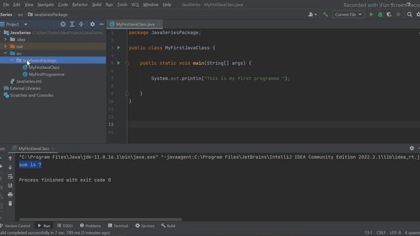The image size is (420, 236).
Task: Open the Terminal tool window
Action: pos(118,226)
